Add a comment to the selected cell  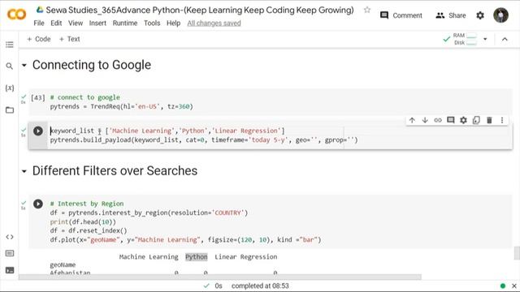451,120
